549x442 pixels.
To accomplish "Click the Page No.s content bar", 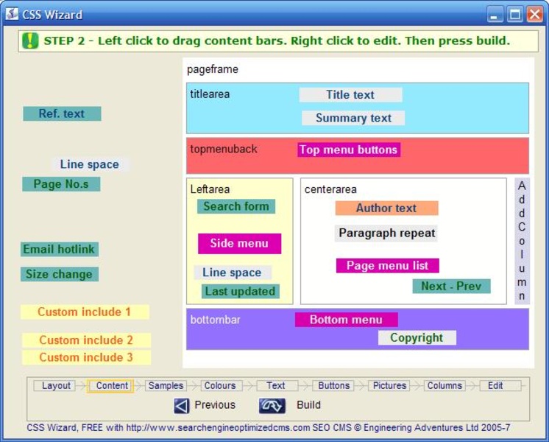I will coord(61,184).
